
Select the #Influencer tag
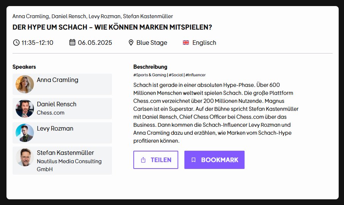coord(195,75)
